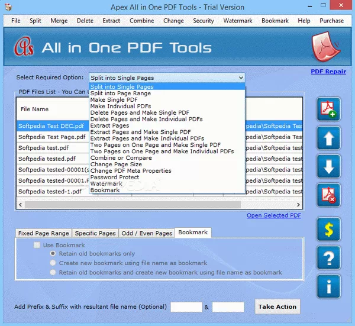Click the dollar sign purchase icon
Viewport: 355px width, 326px height.
point(328,229)
